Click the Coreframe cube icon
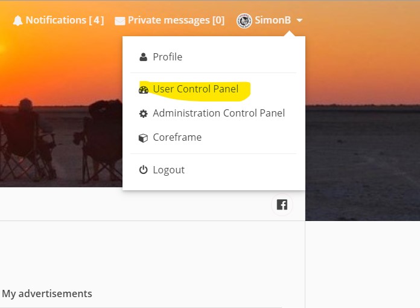This screenshot has width=420, height=308. tap(143, 138)
